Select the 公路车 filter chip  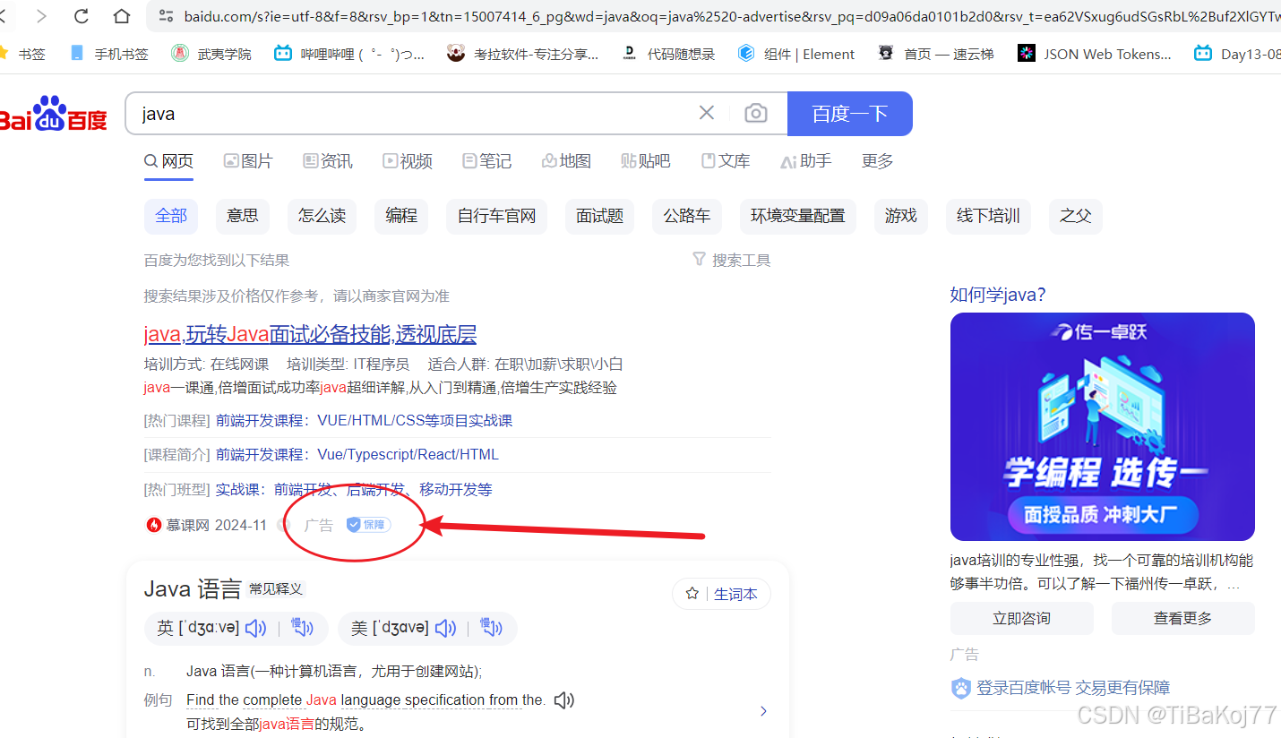(687, 216)
